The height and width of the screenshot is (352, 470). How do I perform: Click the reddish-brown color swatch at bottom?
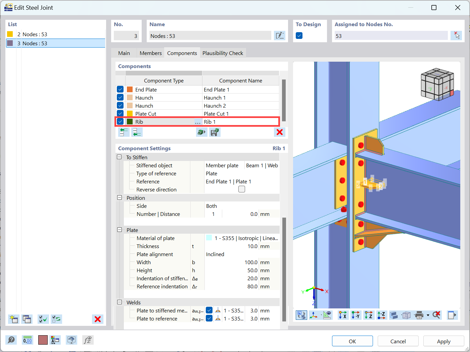point(43,340)
